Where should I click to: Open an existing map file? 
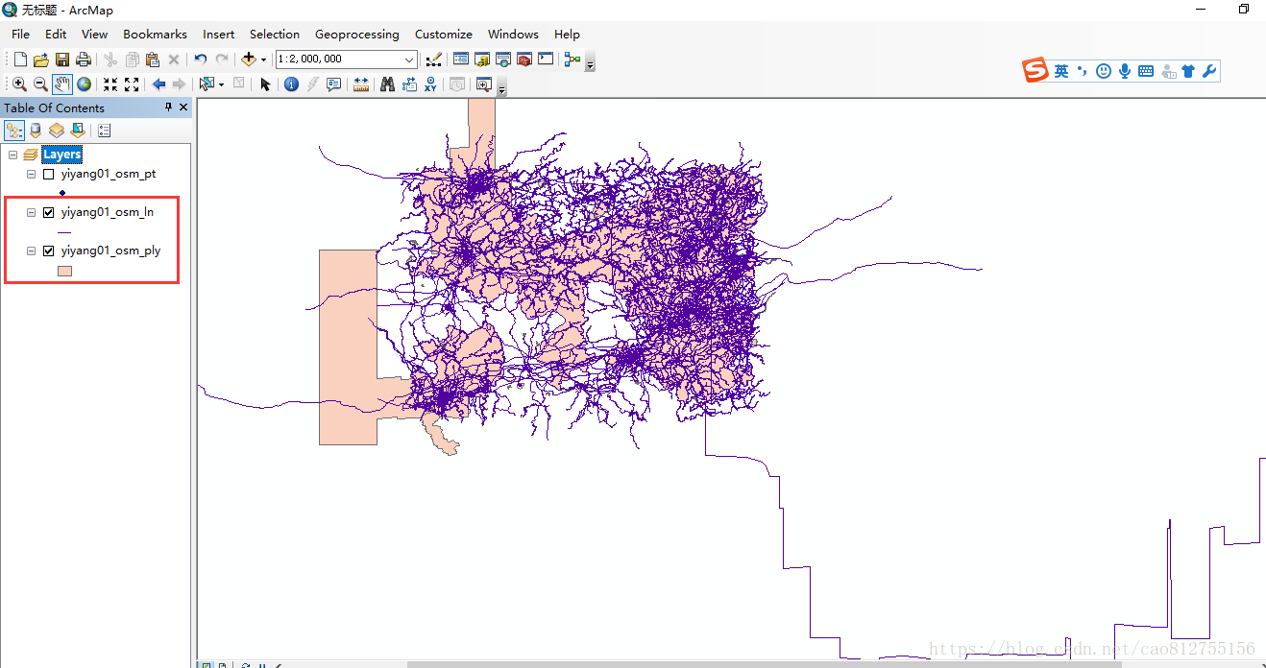(40, 60)
